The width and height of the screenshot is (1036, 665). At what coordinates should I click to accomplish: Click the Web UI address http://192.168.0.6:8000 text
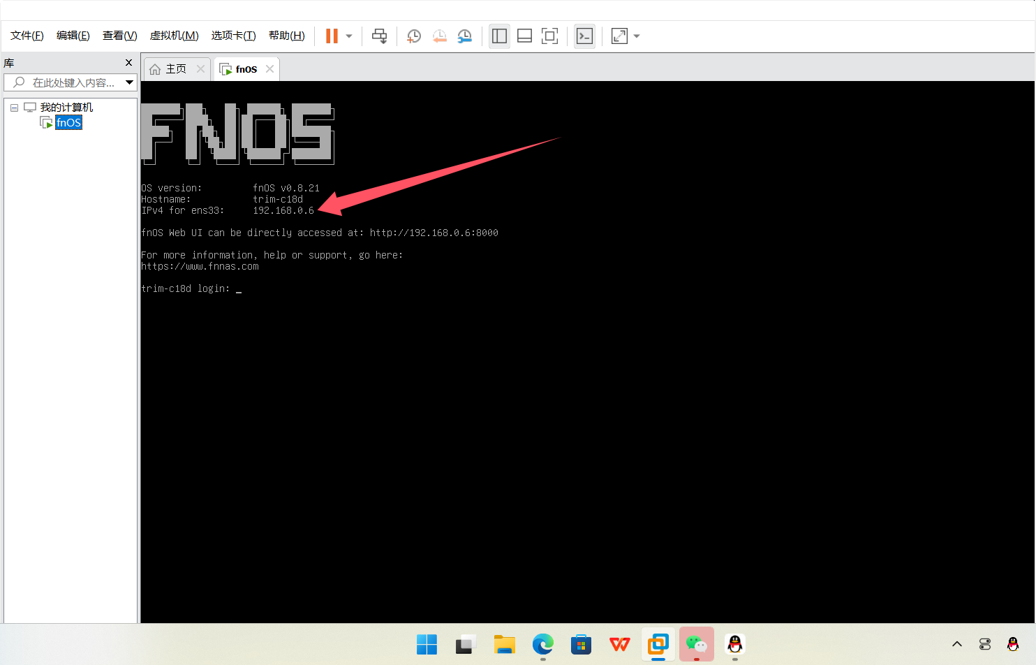click(x=434, y=233)
